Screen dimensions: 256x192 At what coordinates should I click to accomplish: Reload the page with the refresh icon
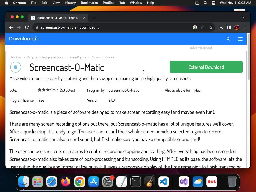click(x=27, y=27)
